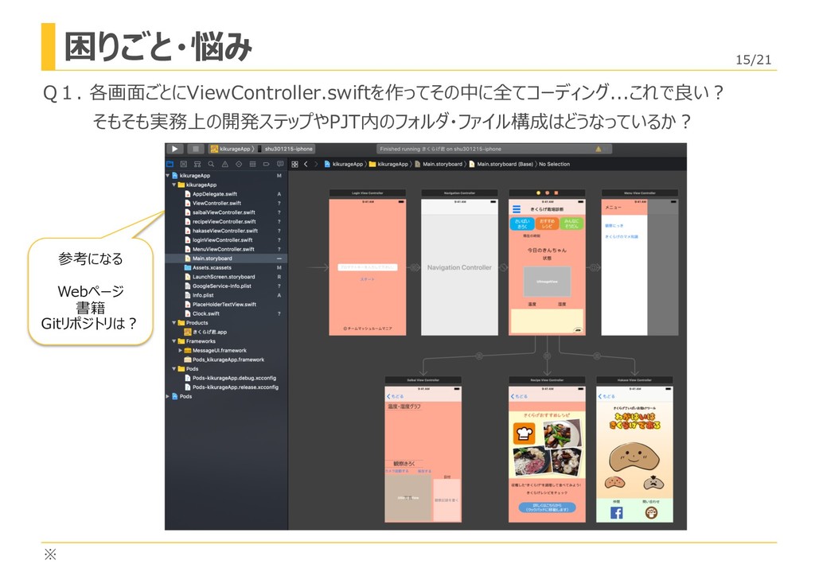Click the hamburger menu icon in main scene
The height and width of the screenshot is (564, 815).
click(516, 209)
